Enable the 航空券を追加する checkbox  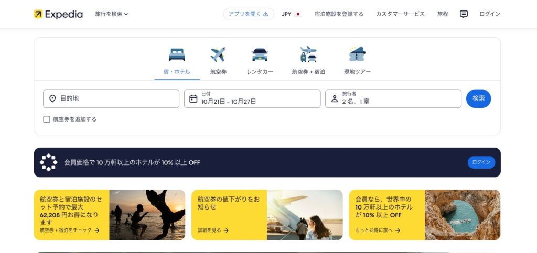(x=47, y=119)
